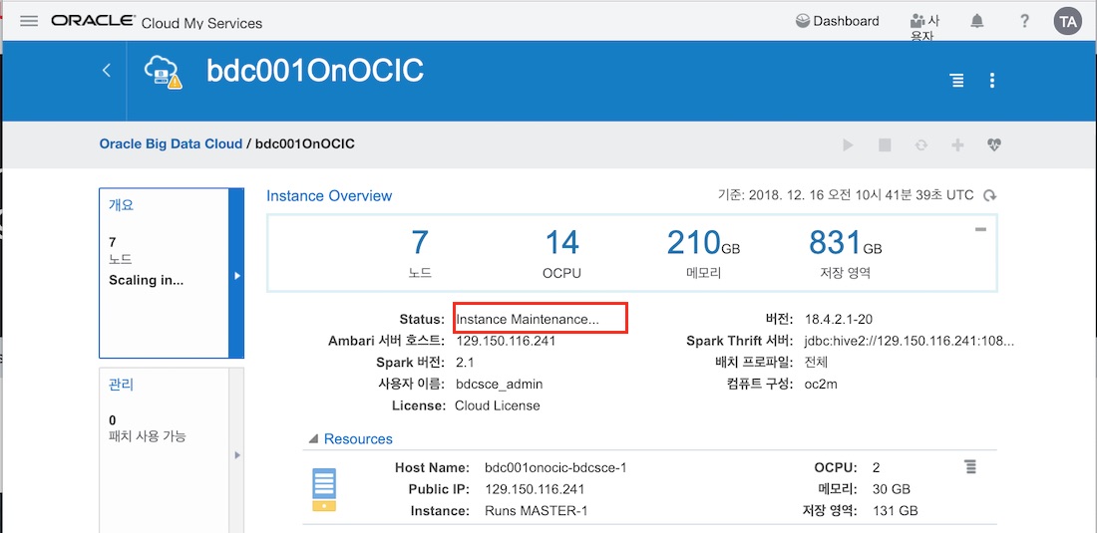
Task: Click the Spark Thrift jdbc:hive2 URL
Action: 910,341
